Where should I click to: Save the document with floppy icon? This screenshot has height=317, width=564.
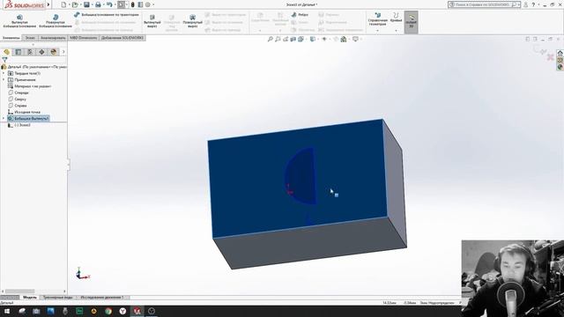pyautogui.click(x=86, y=4)
